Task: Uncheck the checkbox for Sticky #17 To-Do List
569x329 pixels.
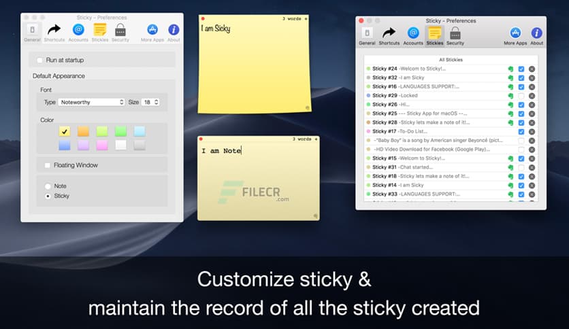Action: coord(521,132)
